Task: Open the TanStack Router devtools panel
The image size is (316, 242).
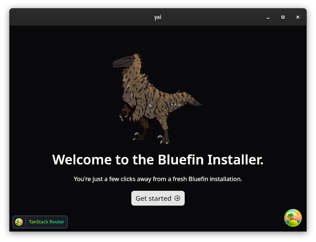Action: click(40, 222)
